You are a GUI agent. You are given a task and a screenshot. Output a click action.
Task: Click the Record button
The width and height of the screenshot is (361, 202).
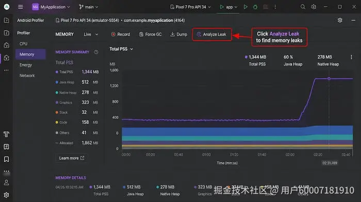pos(120,34)
